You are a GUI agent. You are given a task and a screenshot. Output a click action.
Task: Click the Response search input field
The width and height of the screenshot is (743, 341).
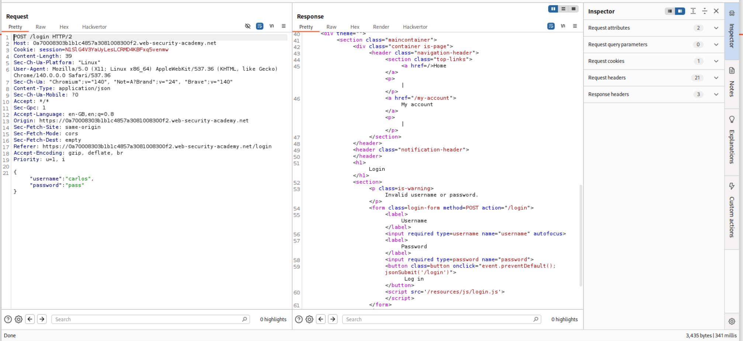439,319
